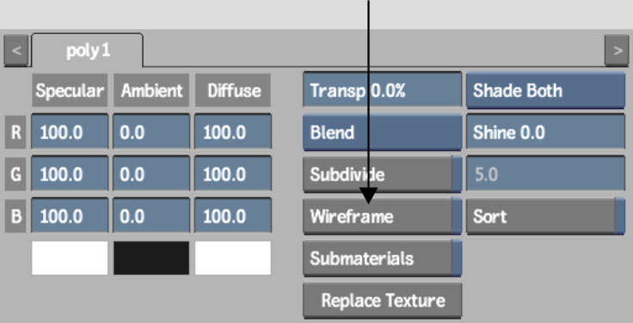Select the poly1 tab
Image resolution: width=633 pixels, height=323 pixels.
[x=87, y=51]
